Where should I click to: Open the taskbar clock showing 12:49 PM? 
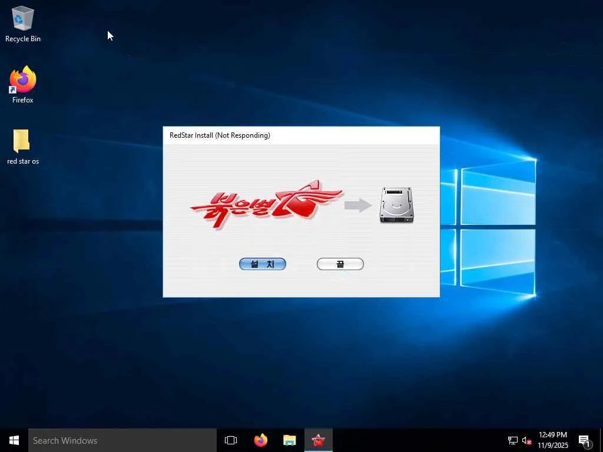click(x=552, y=440)
